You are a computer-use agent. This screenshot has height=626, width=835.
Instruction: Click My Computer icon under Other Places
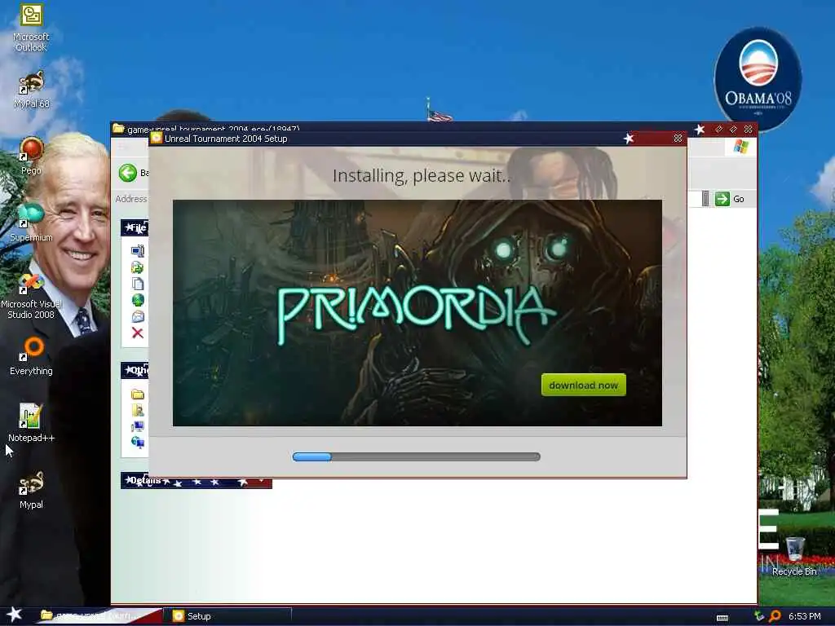[x=137, y=425]
